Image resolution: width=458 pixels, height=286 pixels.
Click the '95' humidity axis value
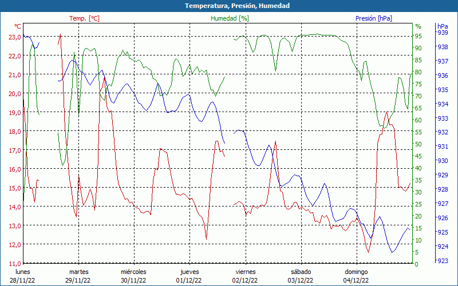tap(418, 36)
